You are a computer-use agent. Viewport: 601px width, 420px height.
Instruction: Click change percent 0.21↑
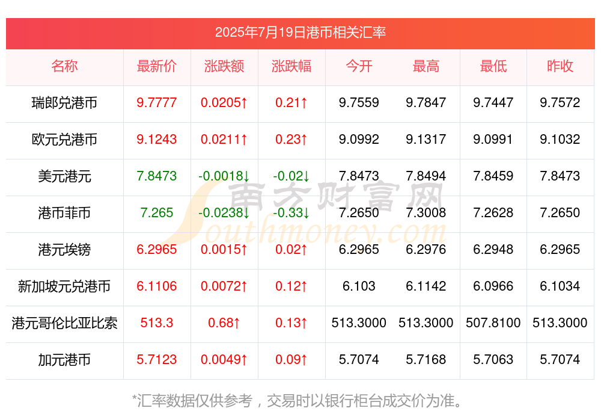pos(291,102)
